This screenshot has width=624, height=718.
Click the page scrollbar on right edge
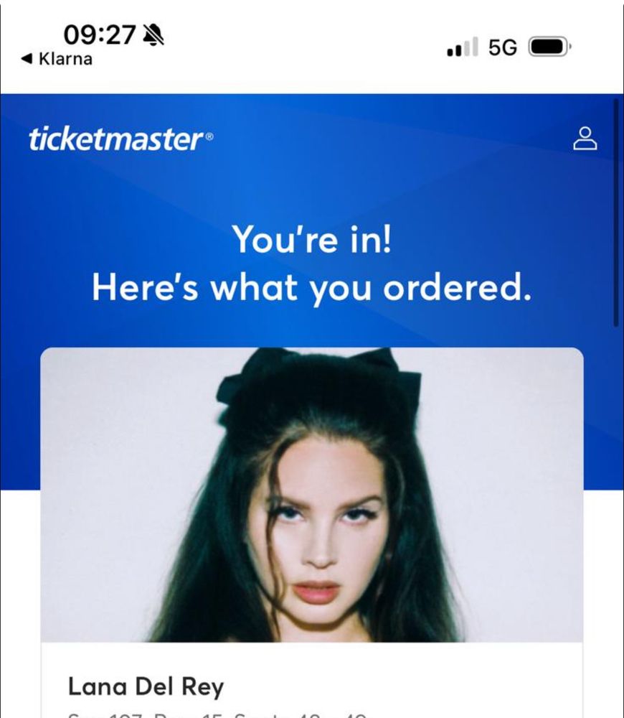[616, 213]
